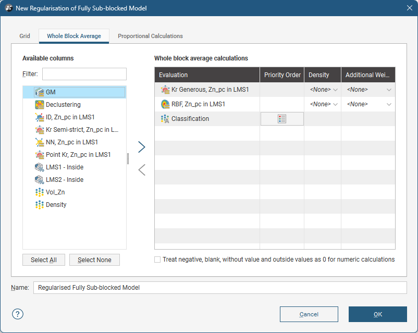Open help with question mark icon
This screenshot has height=333, width=418.
point(18,314)
